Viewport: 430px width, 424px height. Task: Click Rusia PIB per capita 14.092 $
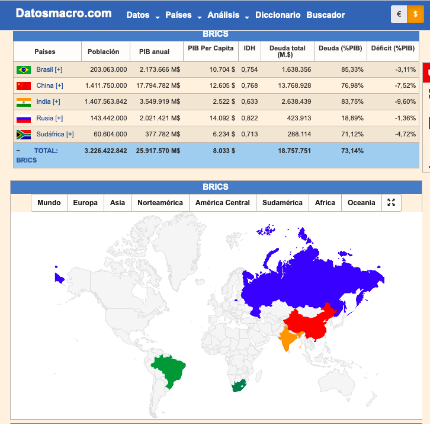(x=222, y=118)
